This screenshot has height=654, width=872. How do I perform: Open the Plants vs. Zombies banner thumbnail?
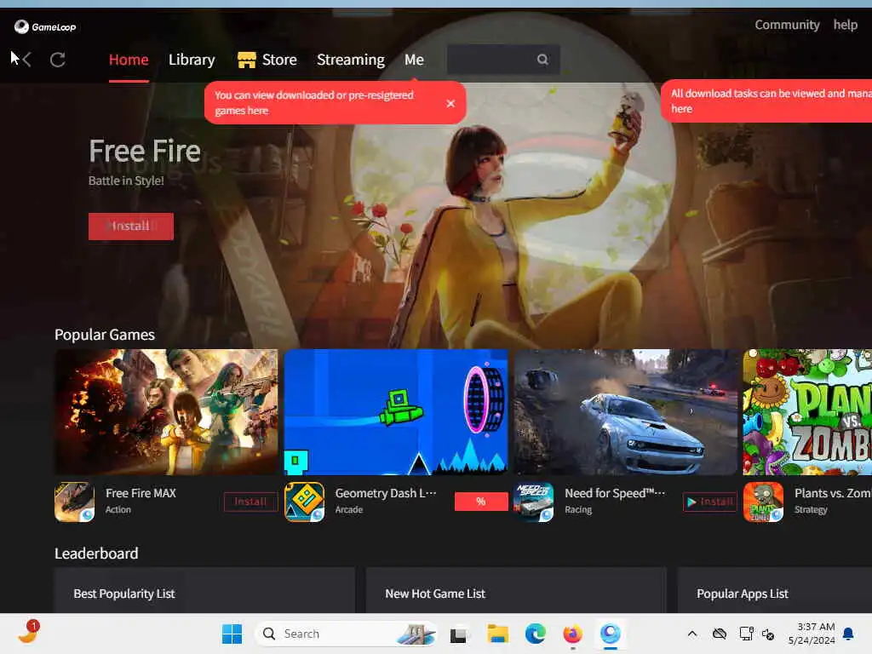click(x=807, y=412)
